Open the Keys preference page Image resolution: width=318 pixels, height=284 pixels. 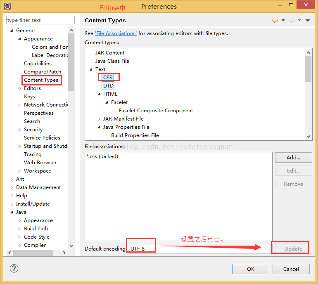29,97
